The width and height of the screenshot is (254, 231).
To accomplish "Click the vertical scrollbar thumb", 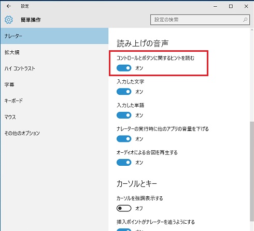I will [x=252, y=171].
